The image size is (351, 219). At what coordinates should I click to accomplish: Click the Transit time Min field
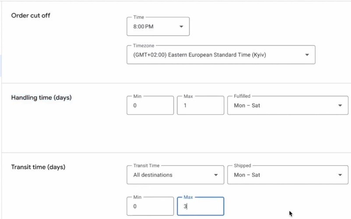click(x=150, y=206)
